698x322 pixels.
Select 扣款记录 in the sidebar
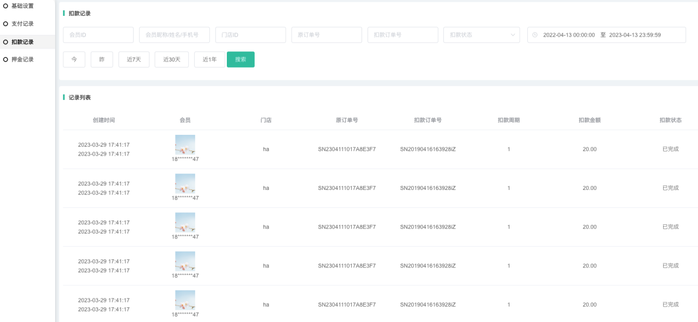[x=22, y=42]
